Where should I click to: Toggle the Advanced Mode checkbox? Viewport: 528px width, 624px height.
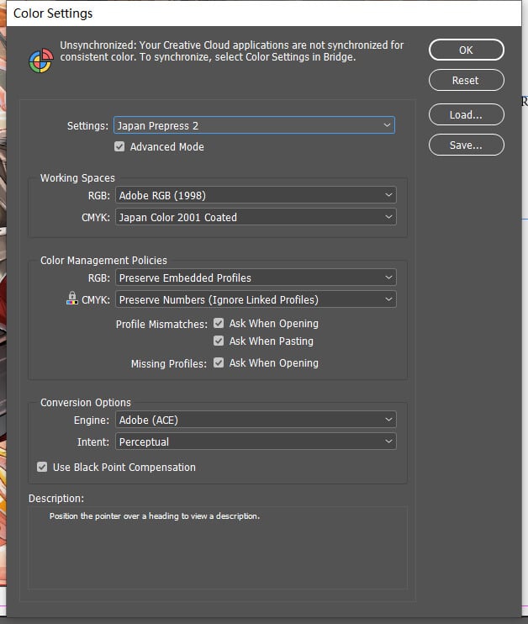tap(119, 147)
